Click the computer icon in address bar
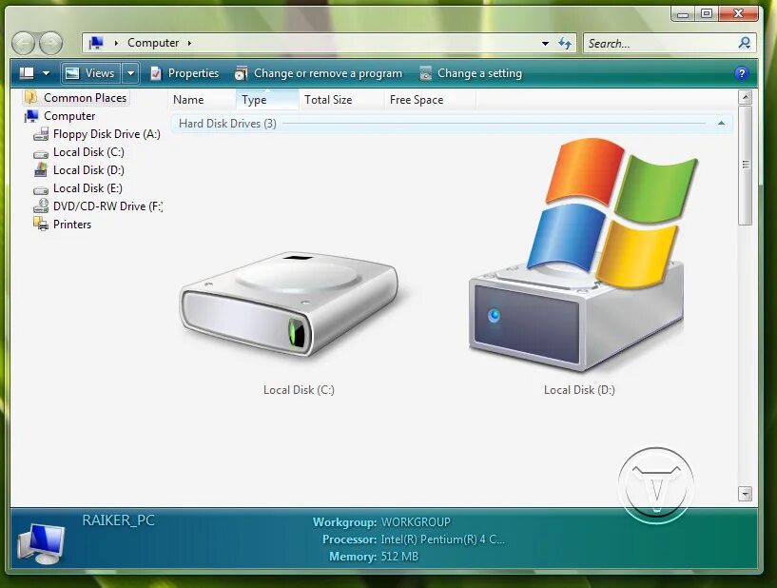This screenshot has height=588, width=777. tap(96, 43)
